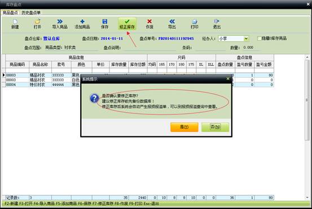Click the 打印 printer icon
The image size is (312, 209).
click(195, 21)
